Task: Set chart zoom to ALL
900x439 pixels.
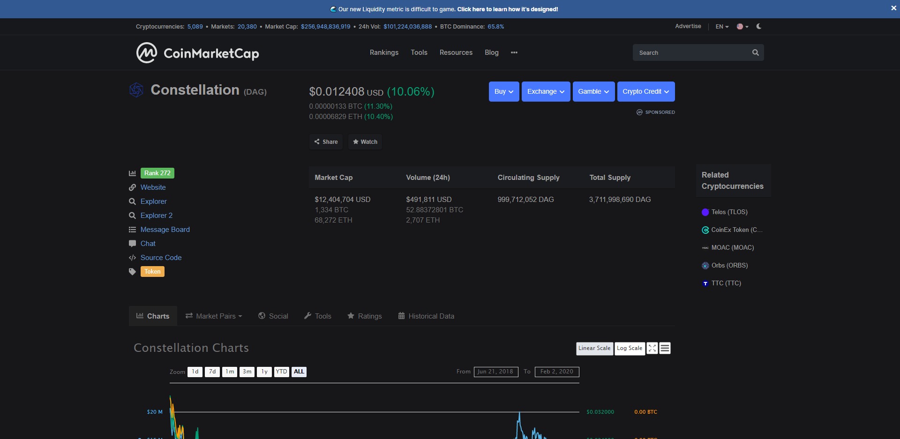Action: point(299,372)
